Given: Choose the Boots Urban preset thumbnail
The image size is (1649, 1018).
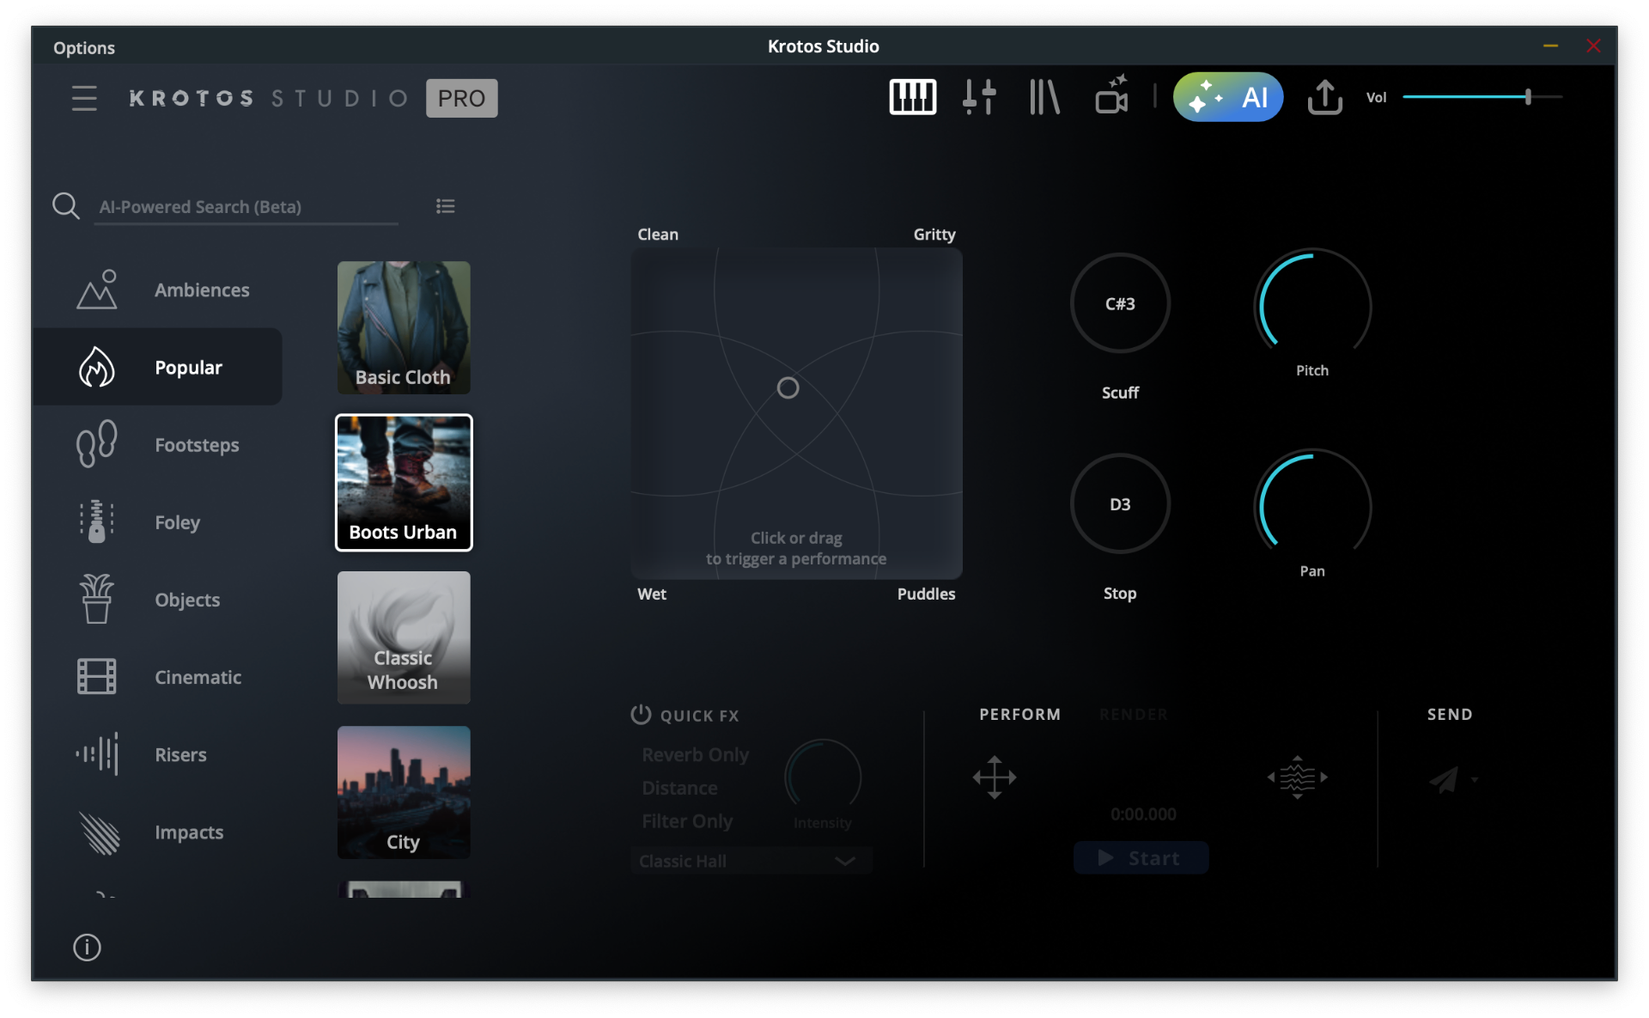Looking at the screenshot, I should [x=404, y=483].
